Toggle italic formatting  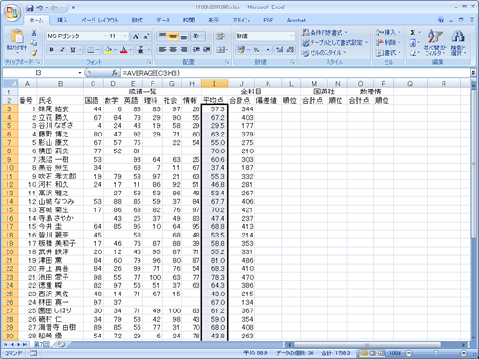62,50
